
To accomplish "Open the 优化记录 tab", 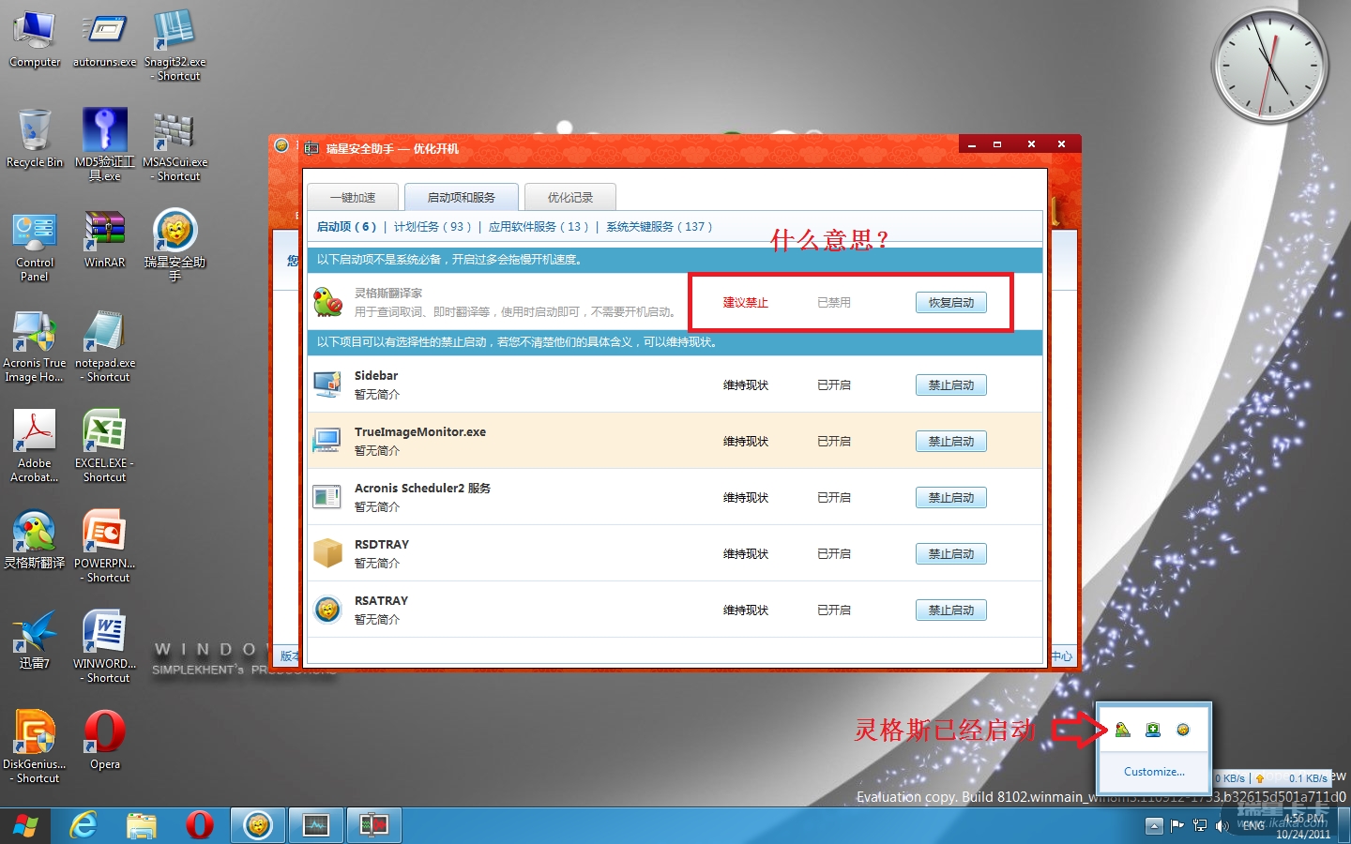I will [x=570, y=197].
